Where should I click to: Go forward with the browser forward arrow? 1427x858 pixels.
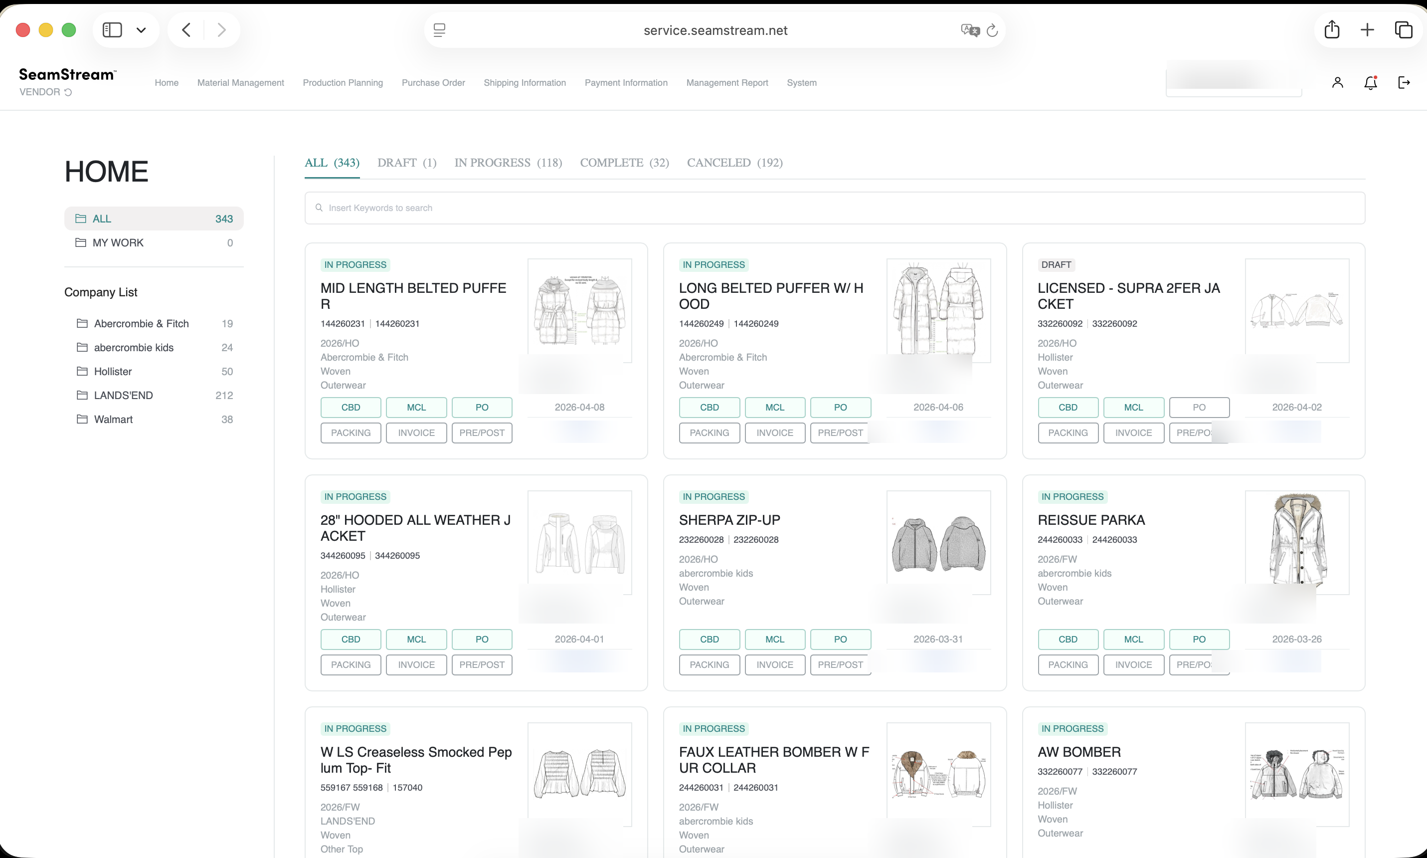point(221,30)
